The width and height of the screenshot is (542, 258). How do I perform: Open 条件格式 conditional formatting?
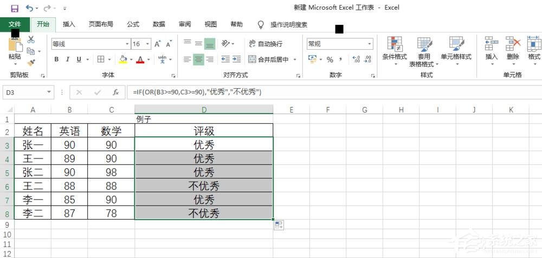[395, 51]
